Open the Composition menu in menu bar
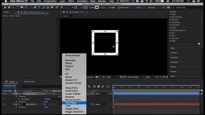 (x=50, y=1)
